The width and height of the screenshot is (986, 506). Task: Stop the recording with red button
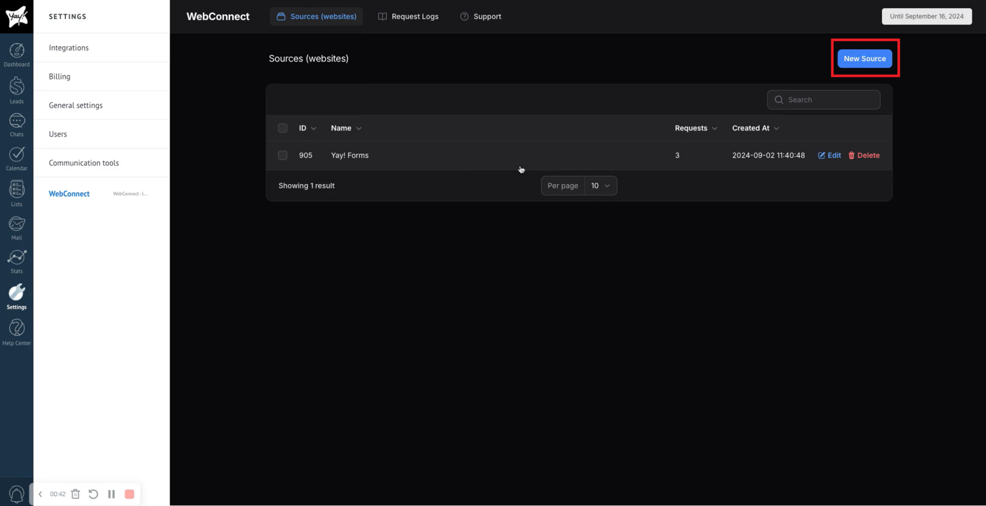(129, 494)
